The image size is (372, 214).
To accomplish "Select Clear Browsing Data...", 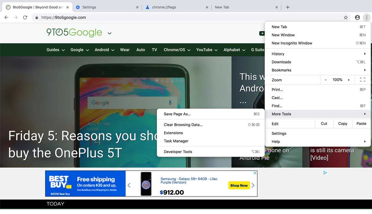I will tap(211, 125).
